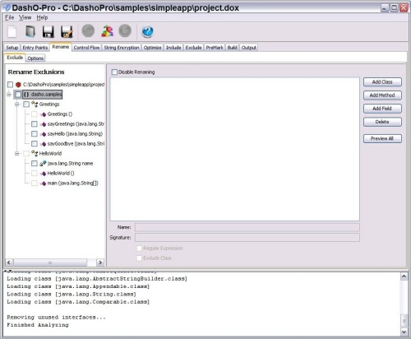Click the tree's scroll left arrow
411x339 pixels.
click(x=9, y=262)
